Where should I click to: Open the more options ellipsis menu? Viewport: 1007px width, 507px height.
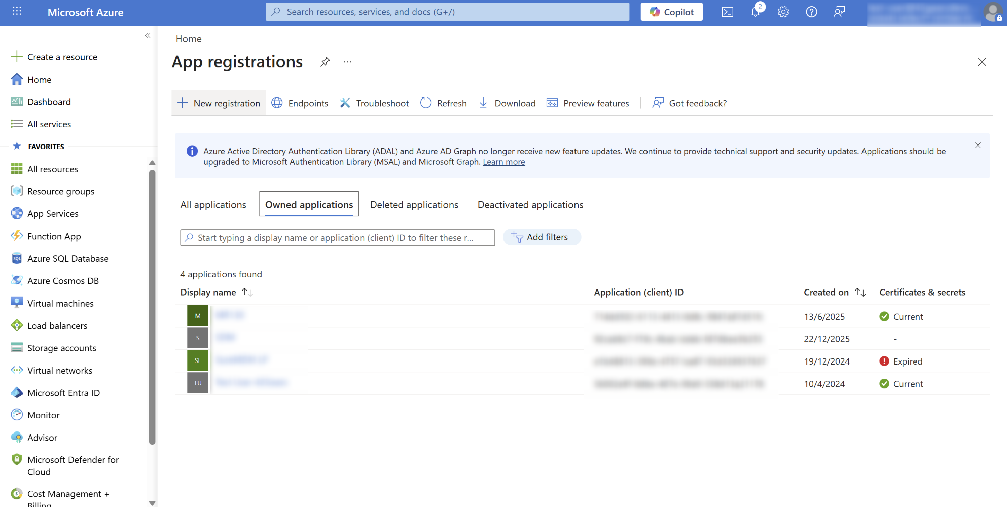[347, 62]
